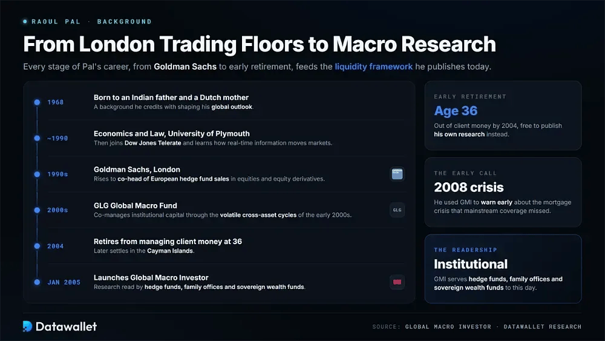Select the 1990s timeline dot
Image resolution: width=605 pixels, height=341 pixels.
pyautogui.click(x=37, y=174)
